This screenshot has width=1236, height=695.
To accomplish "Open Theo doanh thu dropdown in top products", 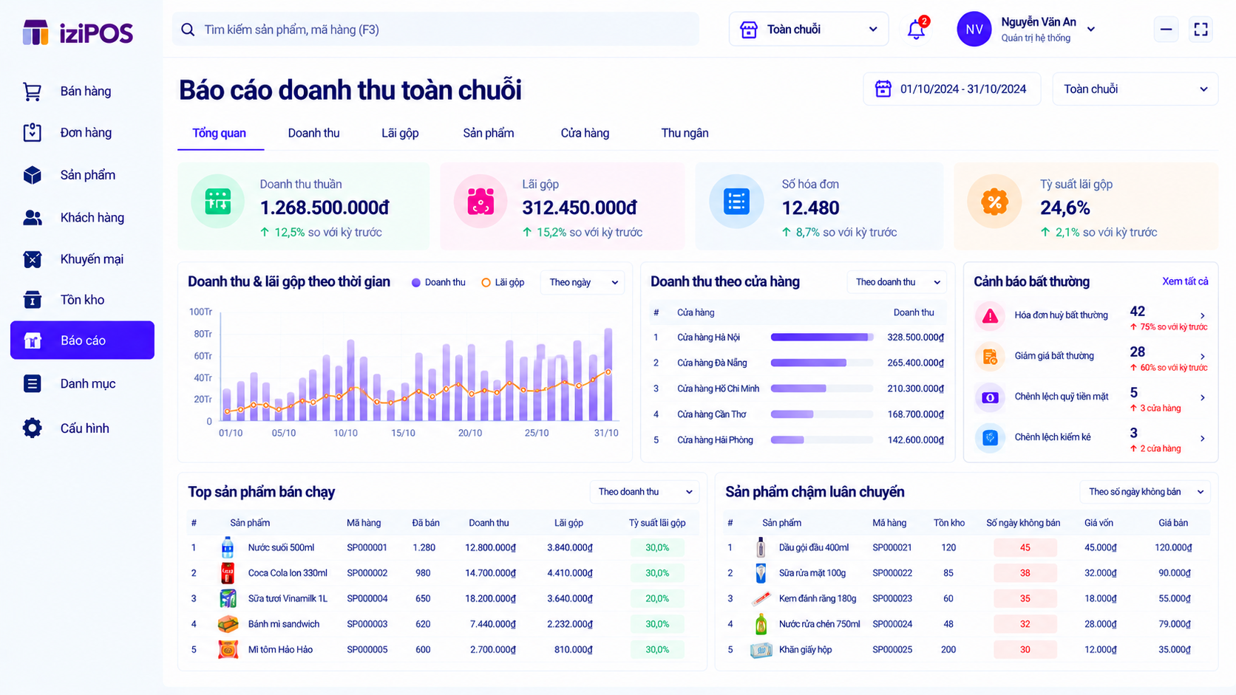I will 645,492.
